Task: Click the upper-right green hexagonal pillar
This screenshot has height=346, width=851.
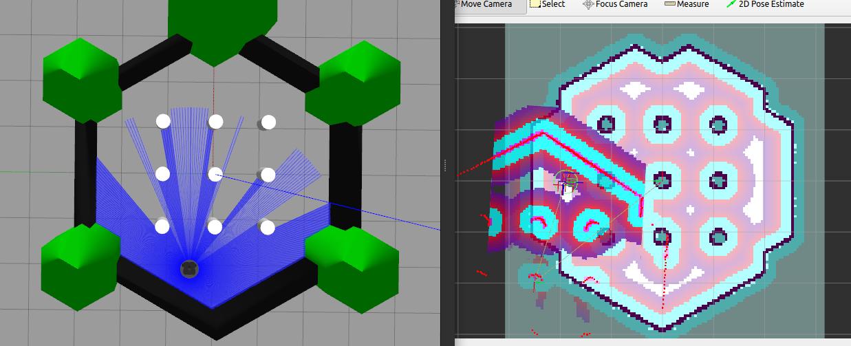Action: click(x=352, y=83)
